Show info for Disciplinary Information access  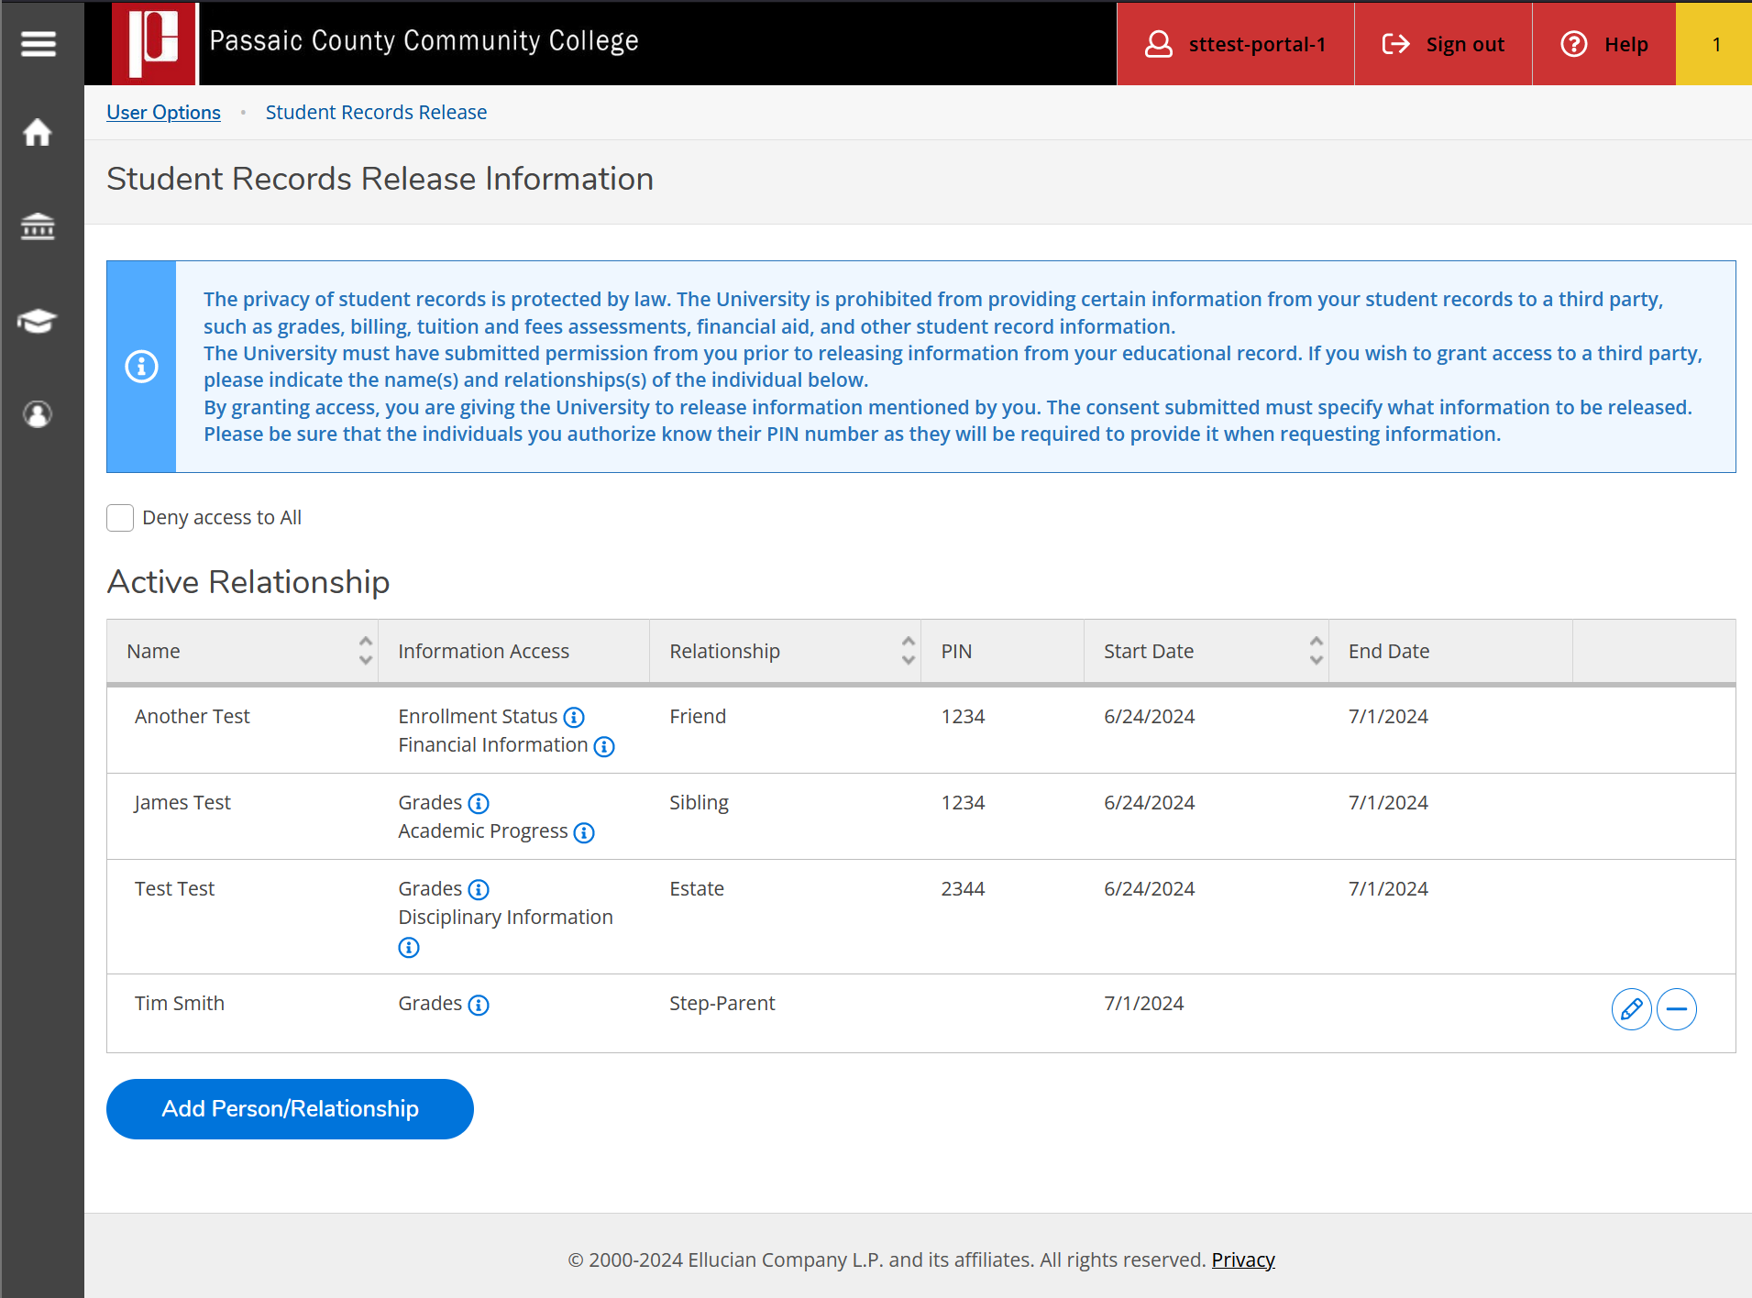coord(409,948)
